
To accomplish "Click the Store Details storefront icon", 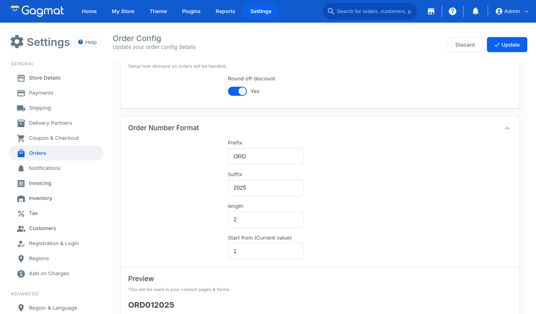I will (21, 78).
